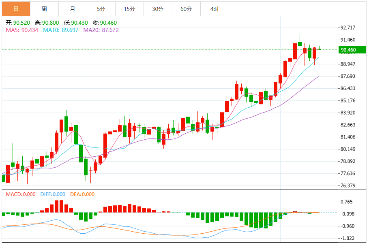The height and width of the screenshot is (243, 369).
Task: Click the 收:90.460 close price value
Action: pyautogui.click(x=105, y=23)
